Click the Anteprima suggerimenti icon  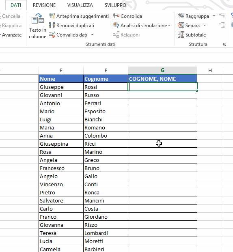click(x=52, y=16)
